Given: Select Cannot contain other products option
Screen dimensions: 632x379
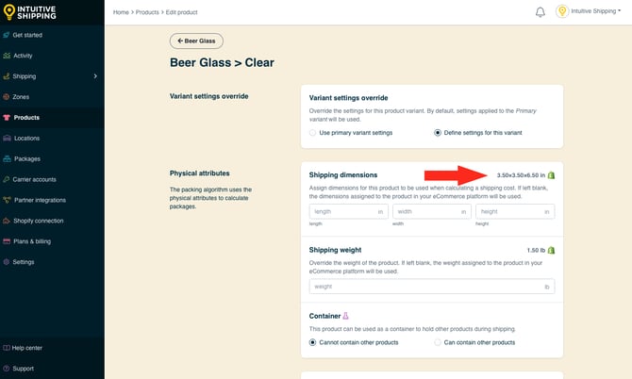Looking at the screenshot, I should click(x=314, y=342).
